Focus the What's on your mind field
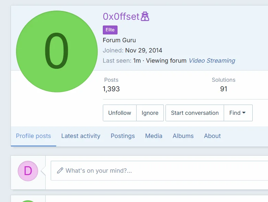This screenshot has height=202, width=268. (x=159, y=171)
